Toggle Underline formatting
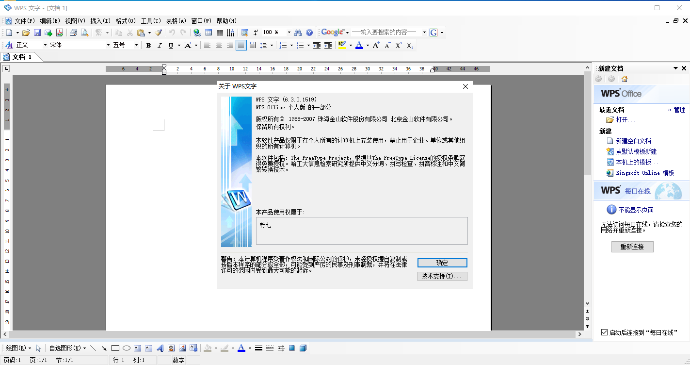Screen dimensions: 690x365 click(x=171, y=45)
